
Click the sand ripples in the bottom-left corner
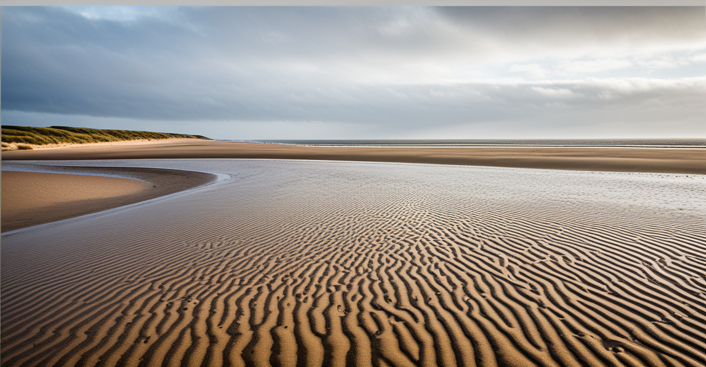pos(47,335)
